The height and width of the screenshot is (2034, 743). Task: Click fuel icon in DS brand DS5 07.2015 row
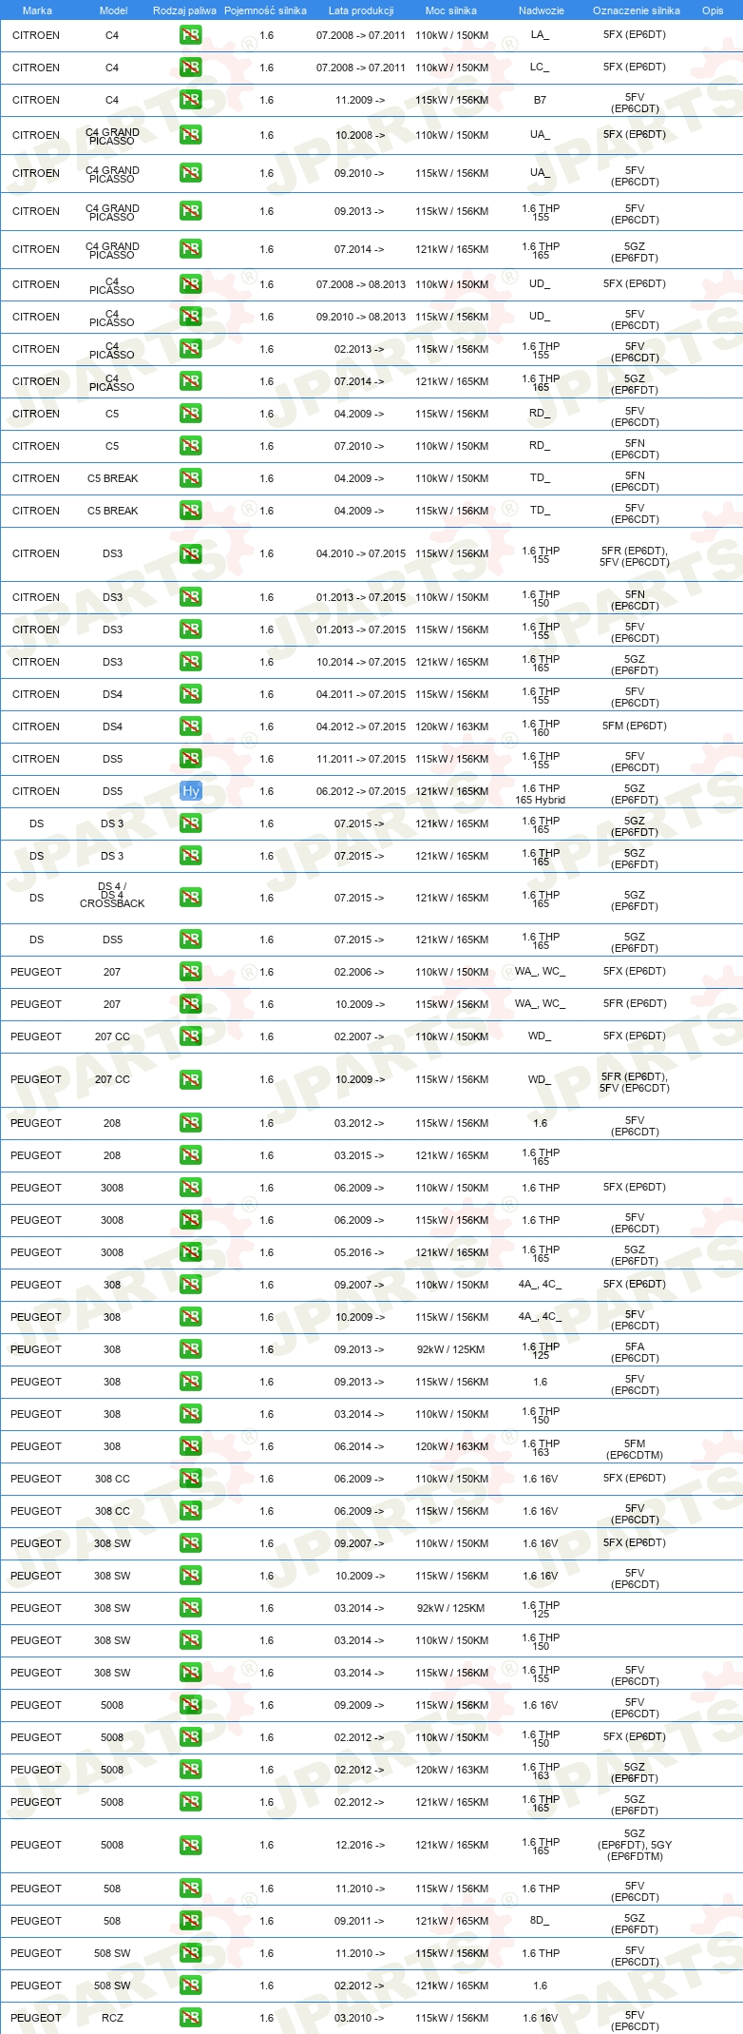[190, 940]
